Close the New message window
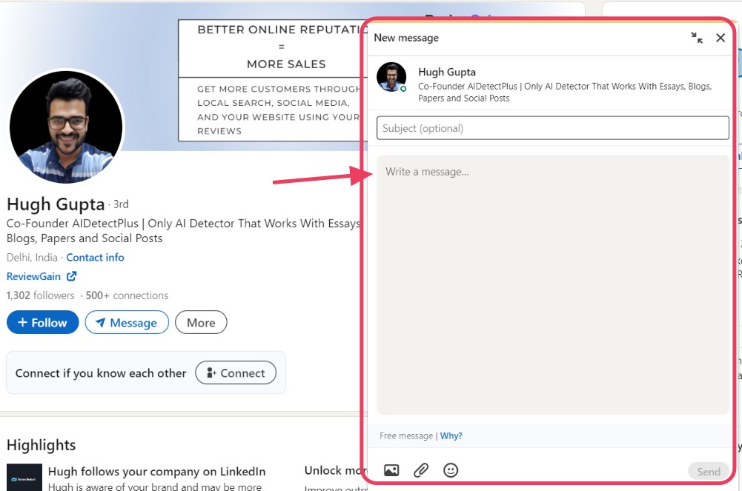This screenshot has width=742, height=491. pos(721,38)
